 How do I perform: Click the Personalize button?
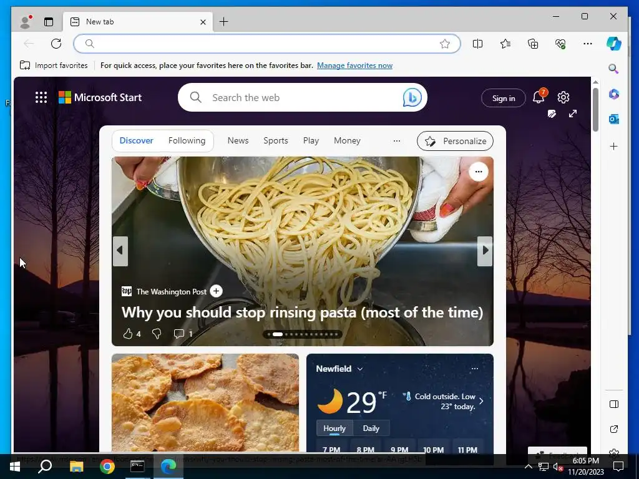point(455,141)
